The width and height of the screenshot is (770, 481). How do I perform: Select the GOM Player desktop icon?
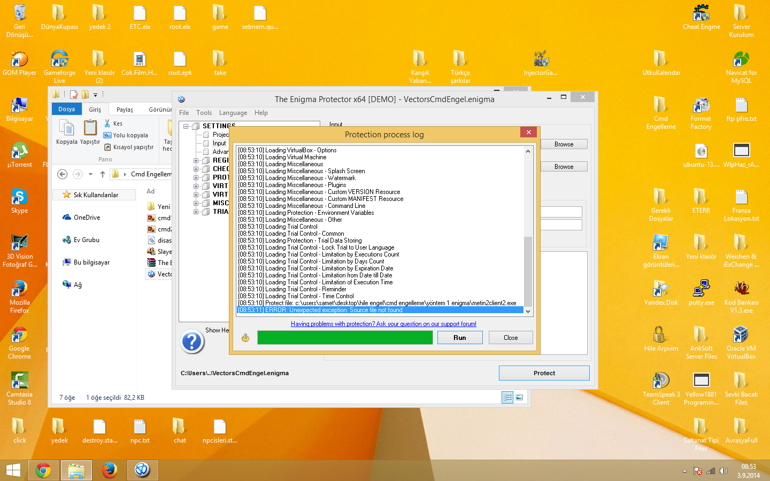pos(20,64)
